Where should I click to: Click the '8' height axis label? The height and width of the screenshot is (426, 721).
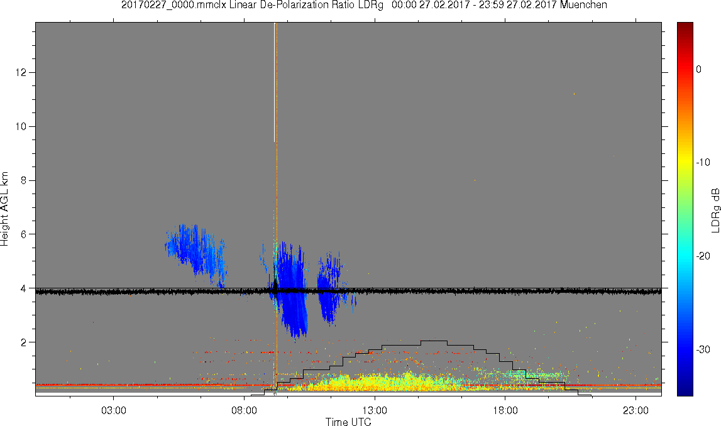point(23,180)
